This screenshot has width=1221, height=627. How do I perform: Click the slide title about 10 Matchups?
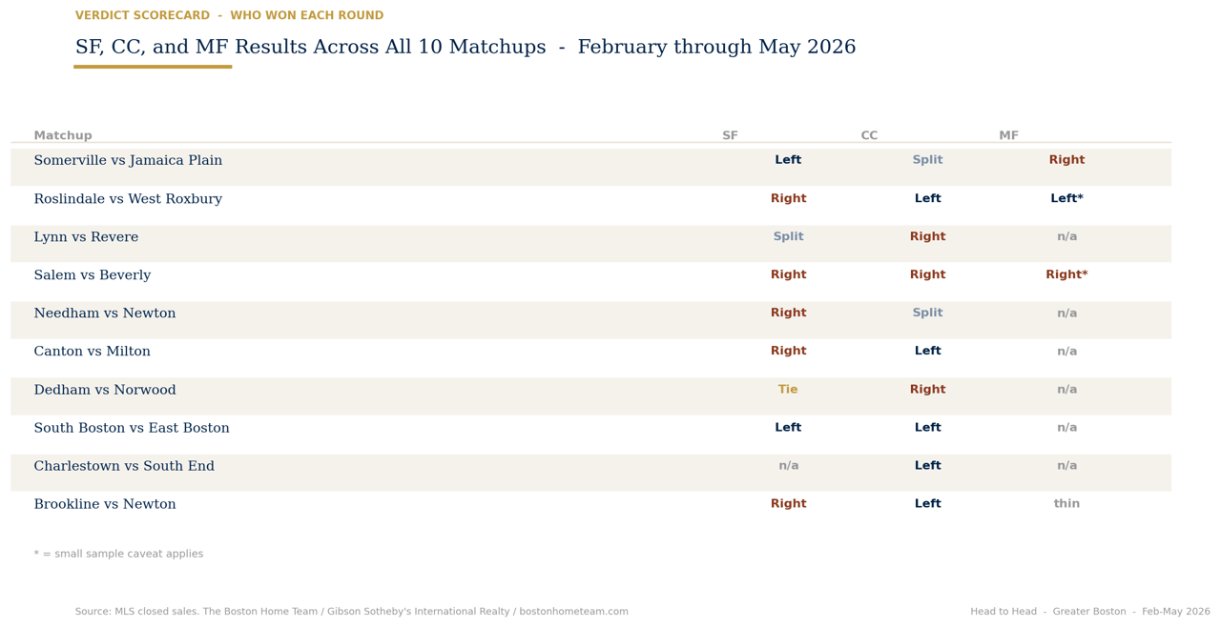click(x=466, y=48)
